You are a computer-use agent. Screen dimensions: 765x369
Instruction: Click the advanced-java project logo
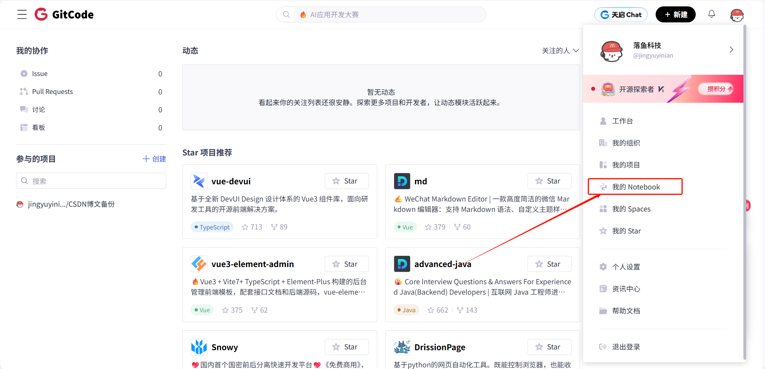[x=402, y=264]
